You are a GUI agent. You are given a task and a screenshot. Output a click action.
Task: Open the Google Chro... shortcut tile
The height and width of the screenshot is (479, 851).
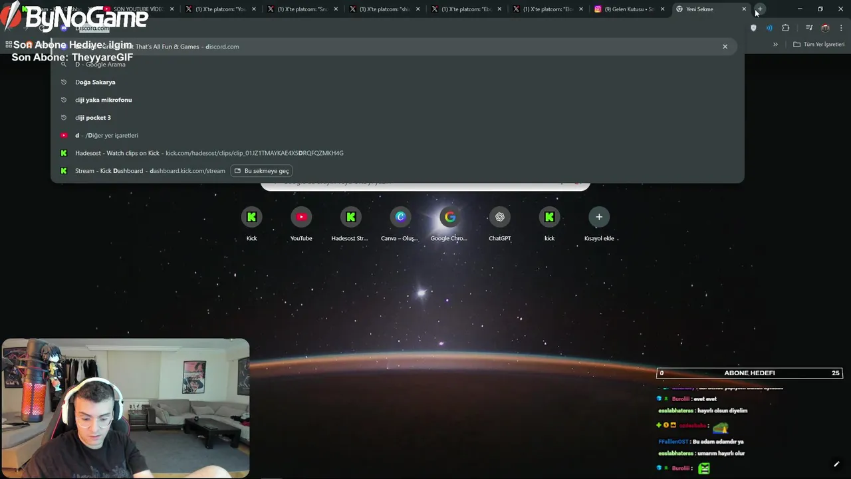[449, 224]
